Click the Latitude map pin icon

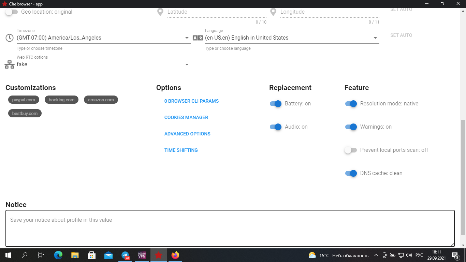(160, 12)
